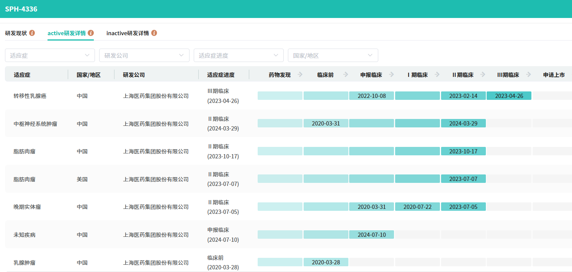This screenshot has width=572, height=272.
Task: Click arrow icon after I期临床 column header
Action: [x=437, y=75]
